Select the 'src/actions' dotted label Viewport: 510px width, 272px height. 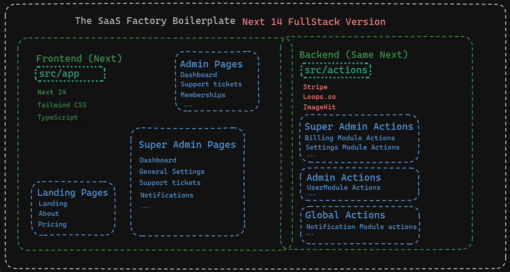[x=336, y=70]
